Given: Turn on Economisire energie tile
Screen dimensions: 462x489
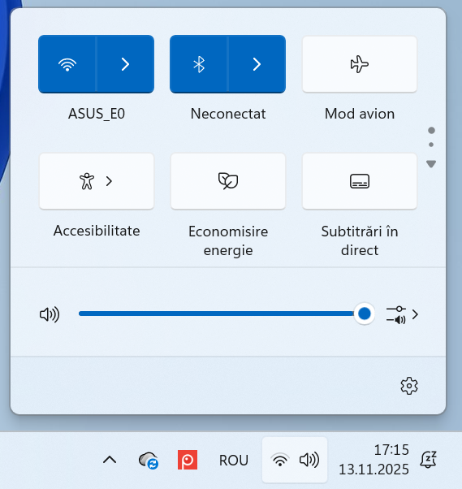Looking at the screenshot, I should click(228, 181).
